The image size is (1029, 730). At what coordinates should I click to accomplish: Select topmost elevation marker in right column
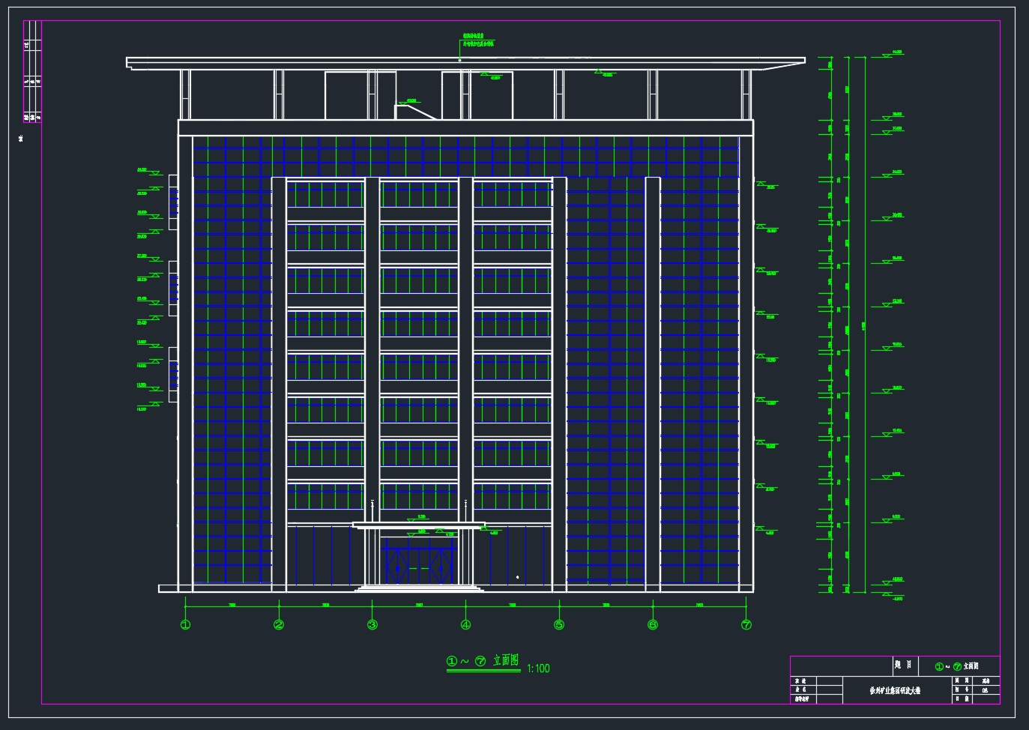pos(889,55)
